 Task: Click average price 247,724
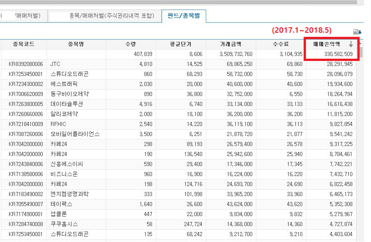click(193, 224)
